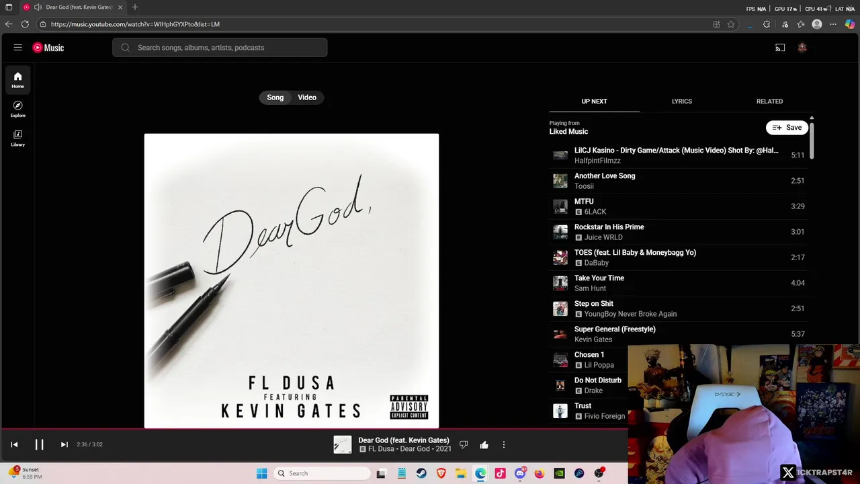Open Windows Start menu
This screenshot has width=860, height=484.
click(x=262, y=473)
